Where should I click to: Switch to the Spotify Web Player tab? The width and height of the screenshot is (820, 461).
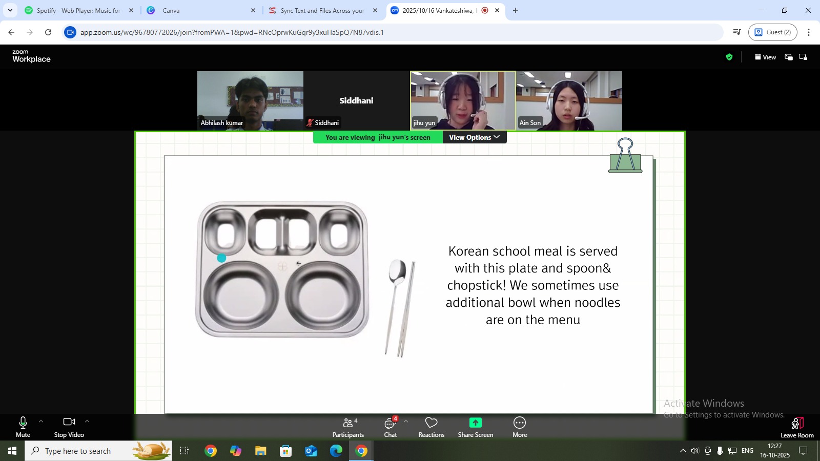pos(78,10)
